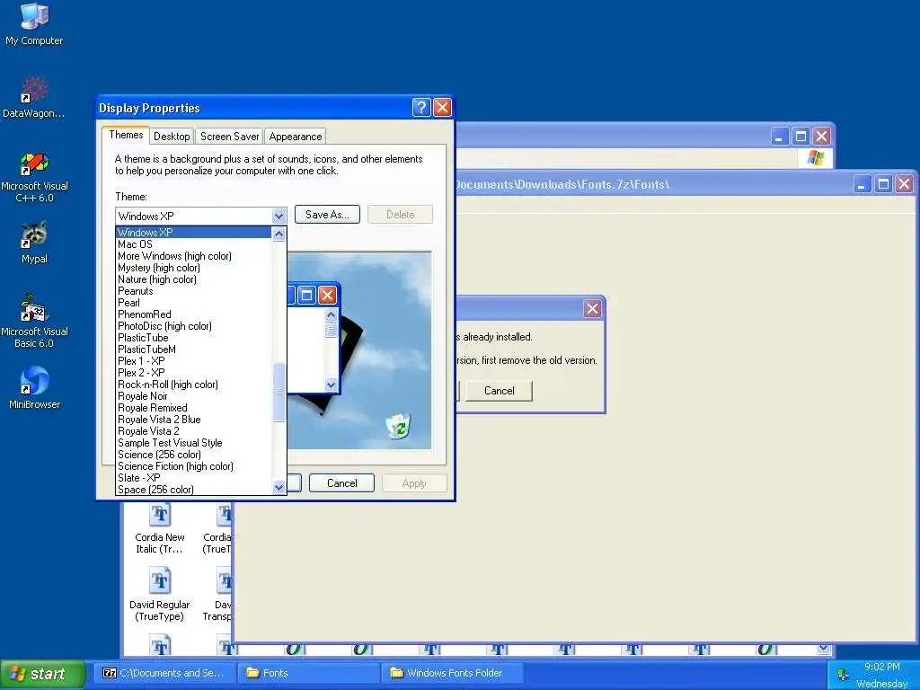Click the Display Properties help question-mark button

click(421, 108)
